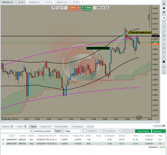Switch to multi-chart grid layout
Viewport: 167px width, 155px height.
(x=164, y=4)
